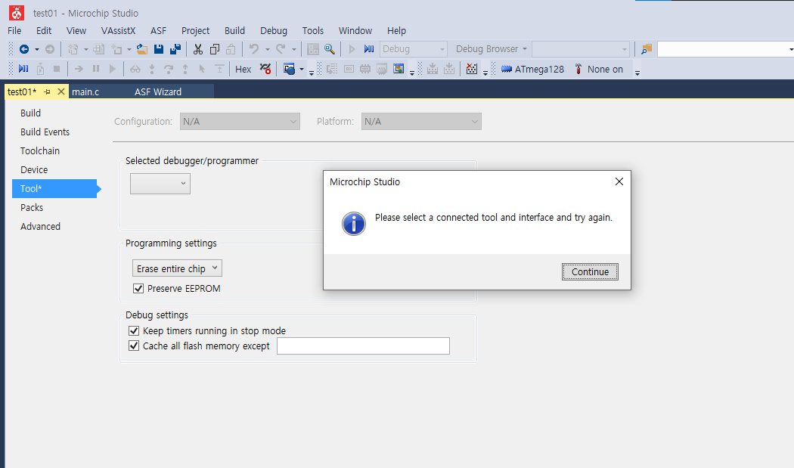Close the Microchip Studio dialog with X

(x=619, y=181)
